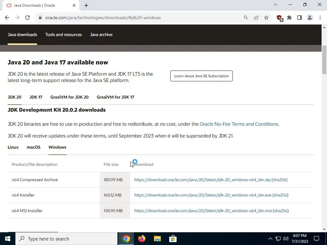Viewport: 327px width, 245px height.
Task: Open sha256 link for the MSI installer
Action: [x=281, y=211]
